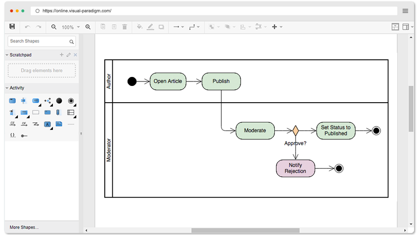Screen dimensions: 419x235
Task: Zoom in on the canvas
Action: (88, 27)
